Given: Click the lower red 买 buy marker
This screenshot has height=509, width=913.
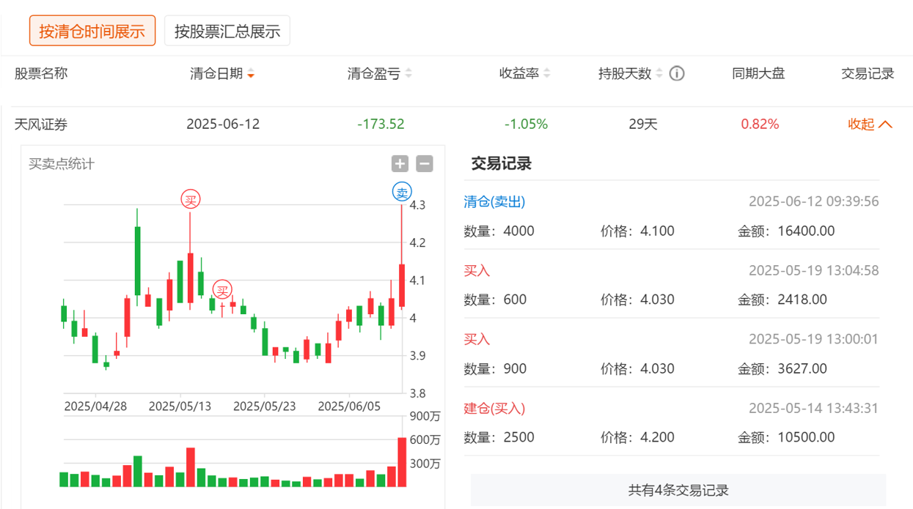Looking at the screenshot, I should click(x=222, y=289).
